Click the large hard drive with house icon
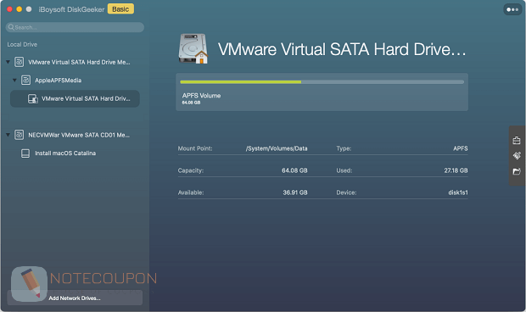The image size is (526, 312). coord(193,48)
